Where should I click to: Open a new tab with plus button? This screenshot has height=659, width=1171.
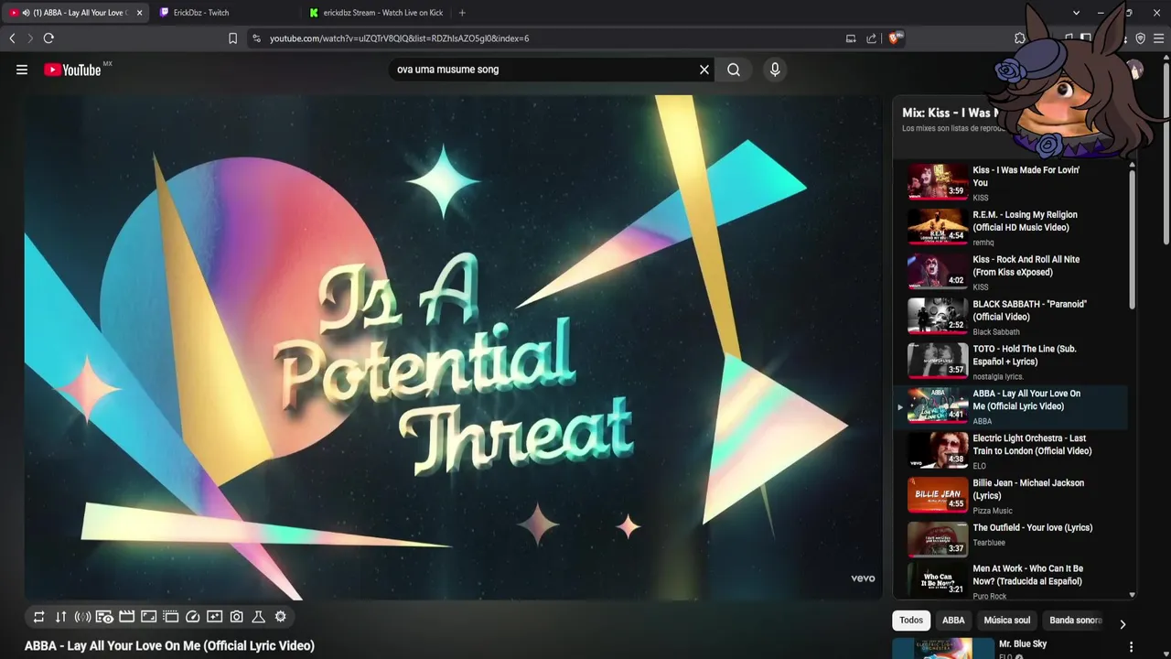[462, 13]
